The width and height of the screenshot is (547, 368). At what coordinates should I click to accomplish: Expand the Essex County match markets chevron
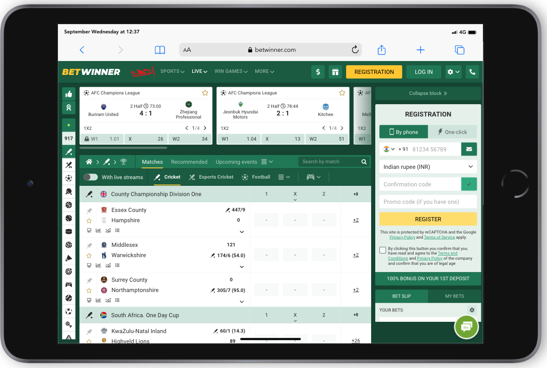pyautogui.click(x=242, y=232)
